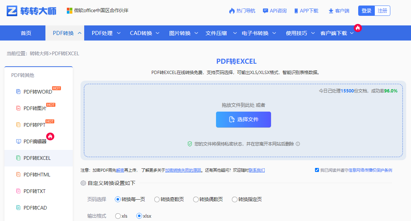
Task: Select the 转换偶数页 radio button
Action: pos(196,199)
